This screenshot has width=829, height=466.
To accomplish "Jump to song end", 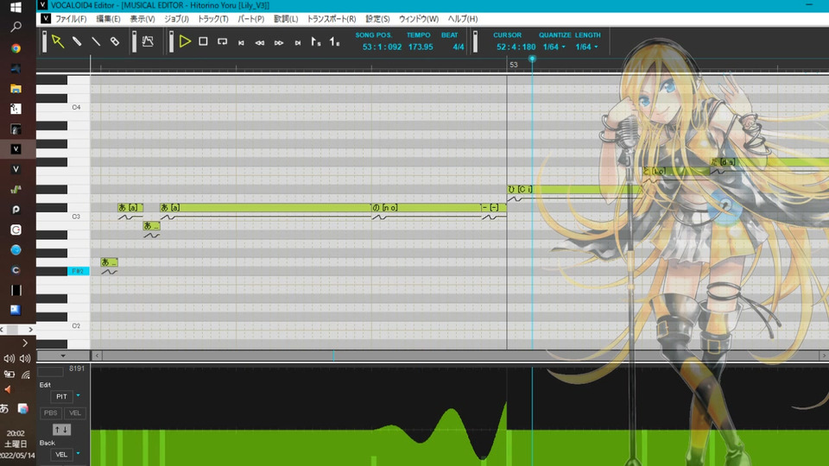I will 298,43.
